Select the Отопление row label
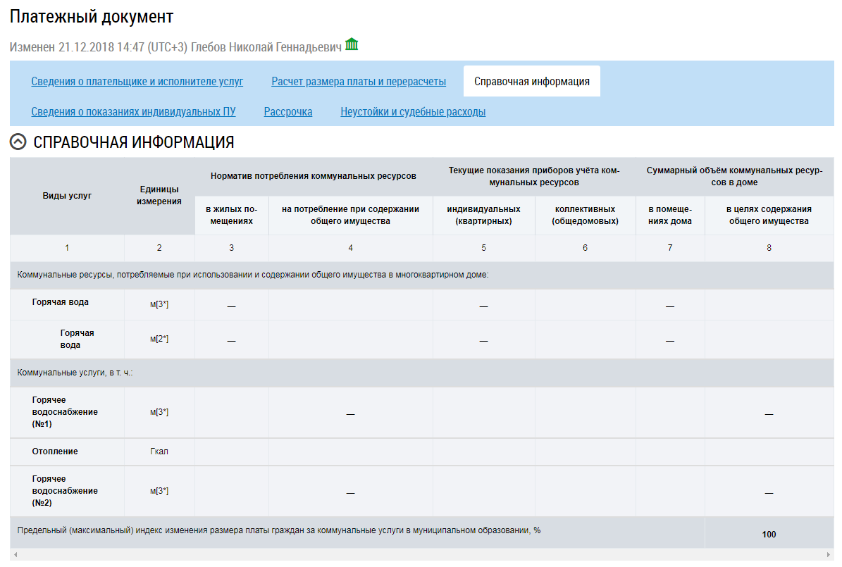The height and width of the screenshot is (567, 842). pyautogui.click(x=55, y=451)
